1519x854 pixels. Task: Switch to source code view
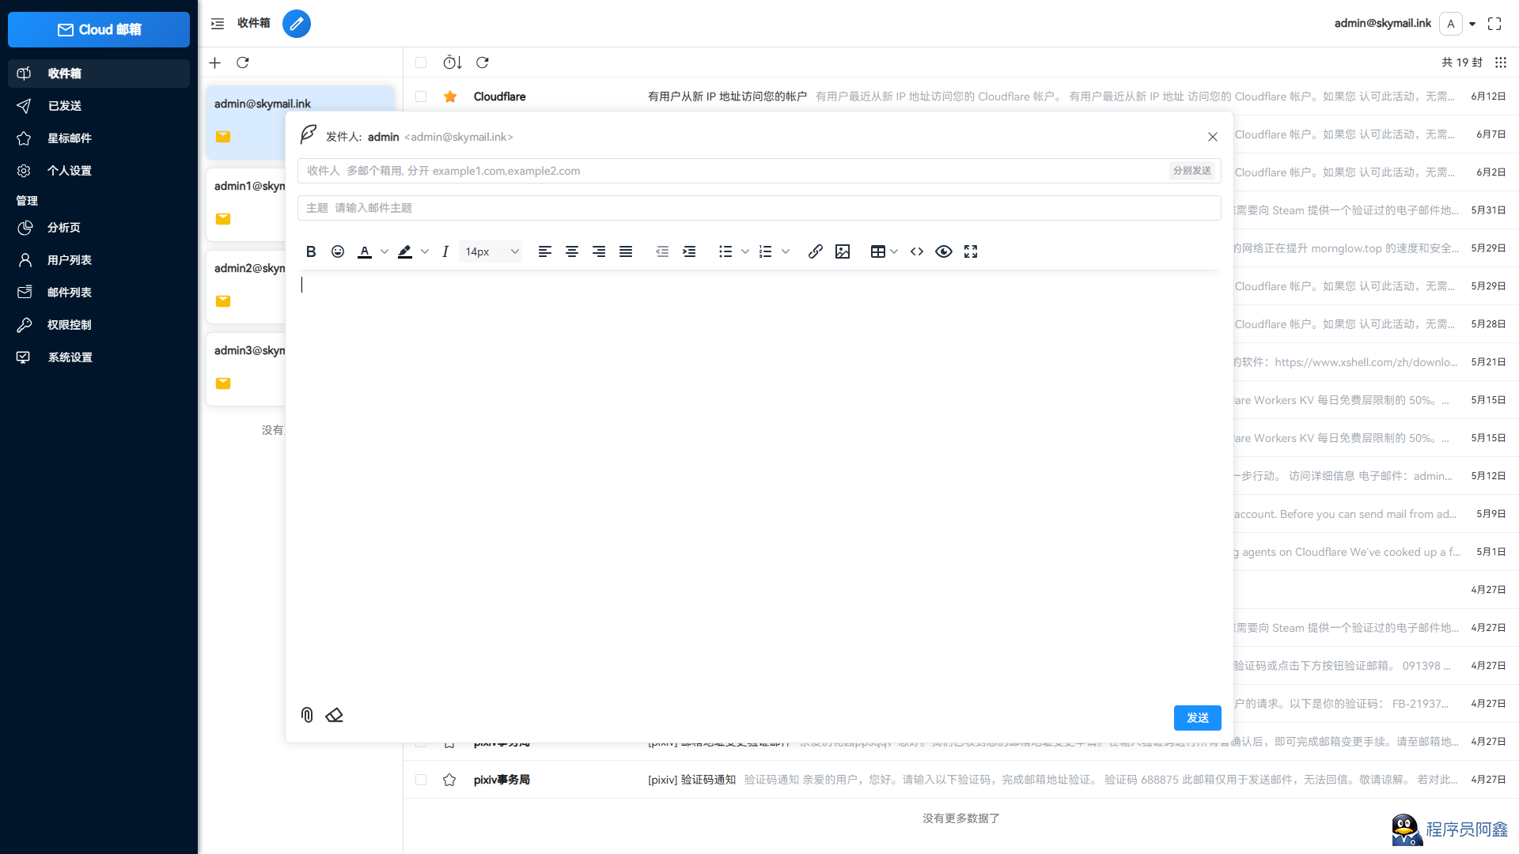(x=917, y=251)
